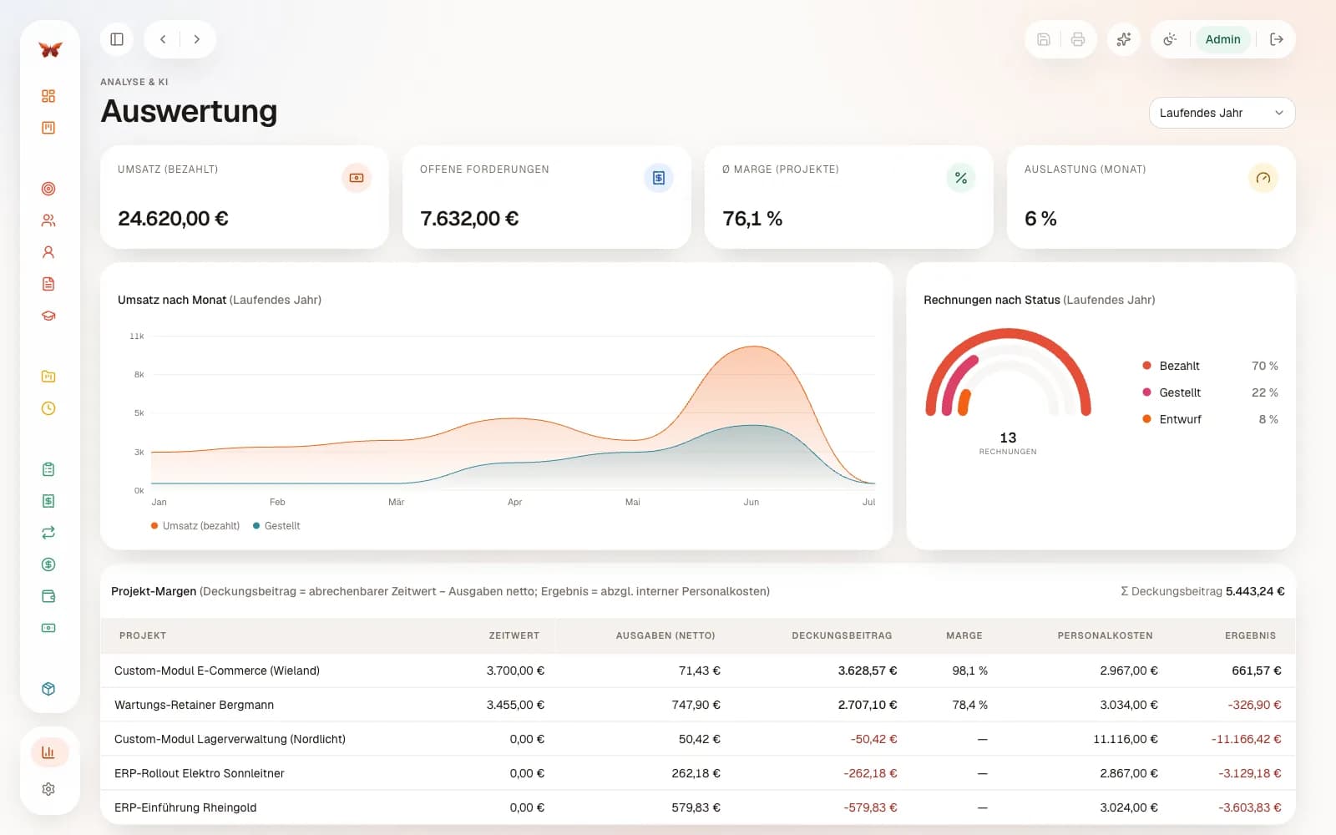Go forward with the right chevron
Viewport: 1336px width, 835px height.
(x=197, y=39)
